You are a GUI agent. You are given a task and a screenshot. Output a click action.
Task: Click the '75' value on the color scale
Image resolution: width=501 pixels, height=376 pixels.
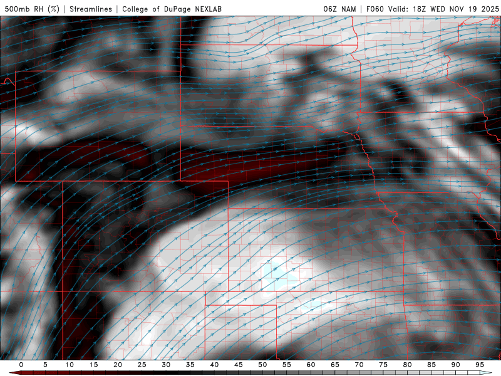pos(383,365)
